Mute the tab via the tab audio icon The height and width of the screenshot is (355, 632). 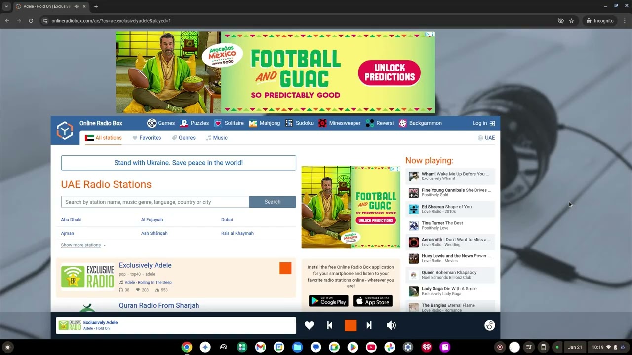point(76,6)
